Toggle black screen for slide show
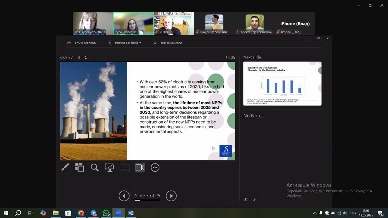Image resolution: width=388 pixels, height=218 pixels. pyautogui.click(x=110, y=167)
